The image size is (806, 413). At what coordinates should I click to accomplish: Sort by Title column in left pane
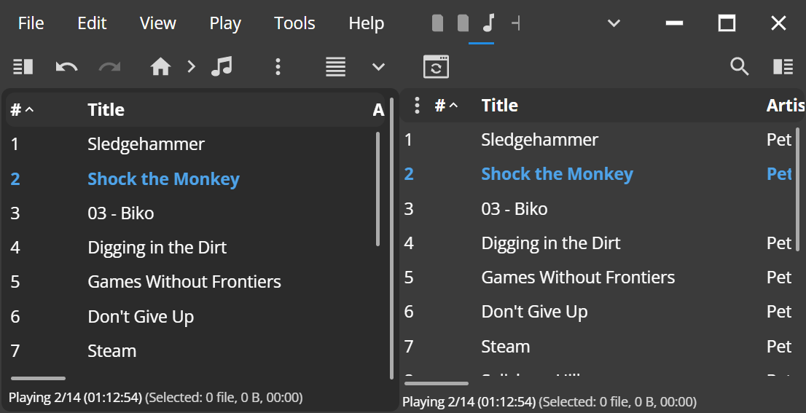click(x=106, y=110)
